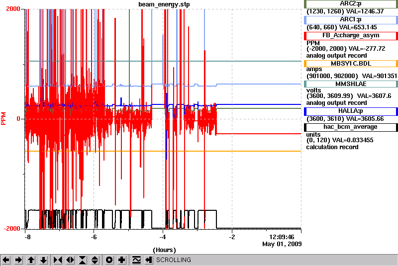Image resolution: width=398 pixels, height=266 pixels.
Task: Click the pan left arrow button
Action: (x=6, y=260)
